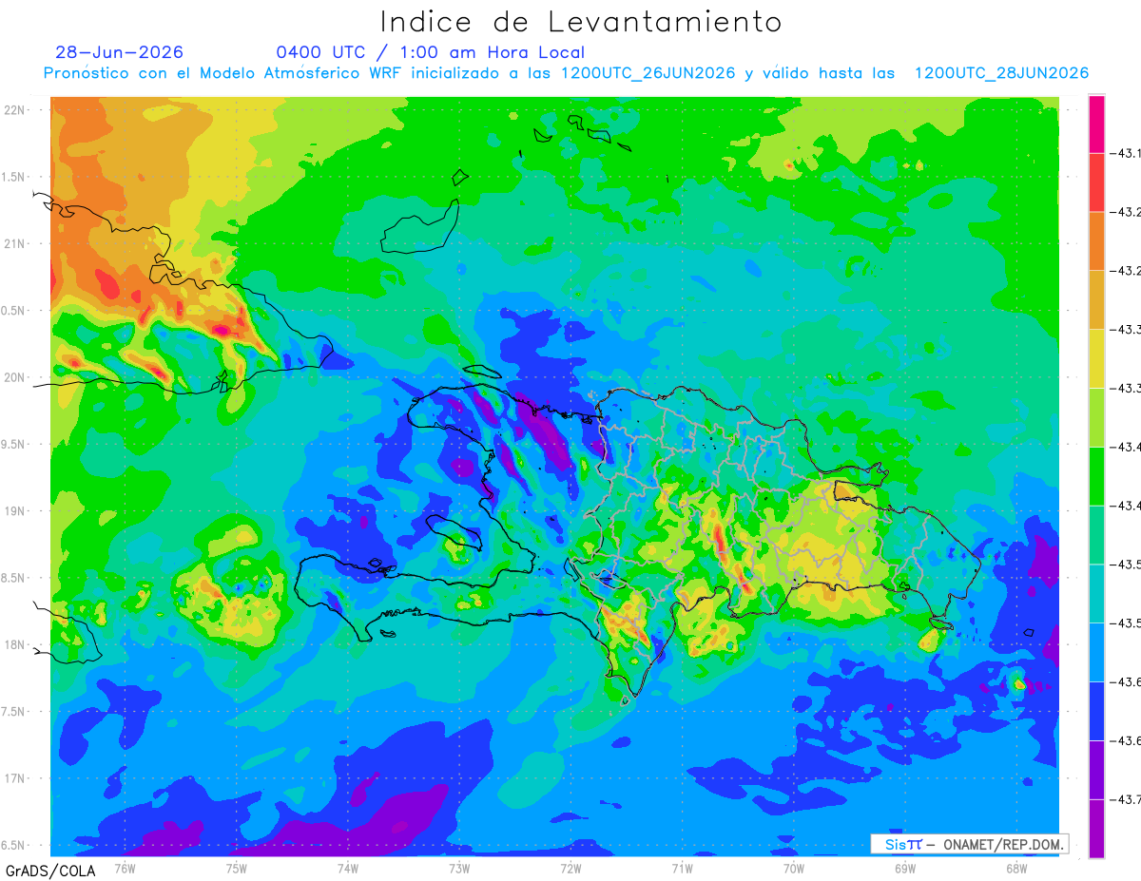Click the 'SisTT - ONAMET/REP.DOM.' label box

(970, 844)
